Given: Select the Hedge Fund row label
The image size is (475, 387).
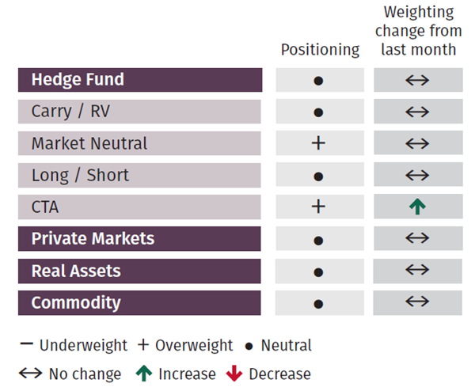Looking at the screenshot, I should point(78,80).
